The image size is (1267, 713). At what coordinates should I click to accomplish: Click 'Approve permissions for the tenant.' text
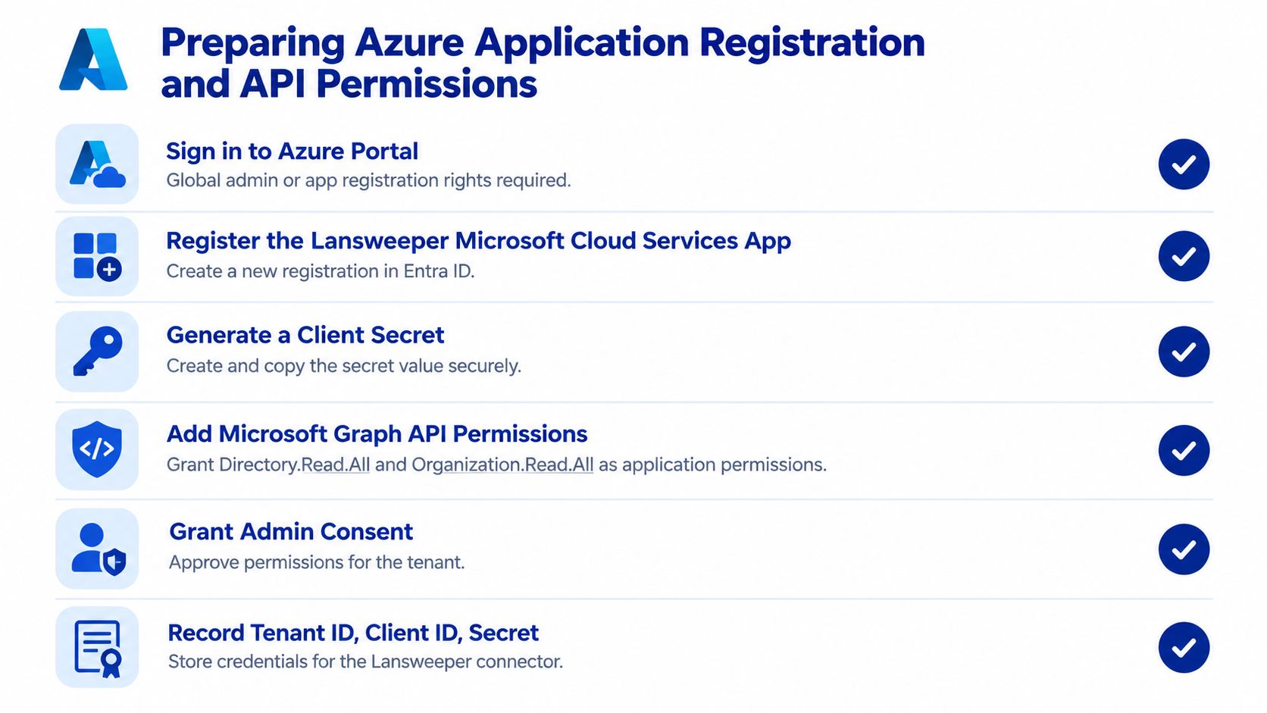point(317,562)
